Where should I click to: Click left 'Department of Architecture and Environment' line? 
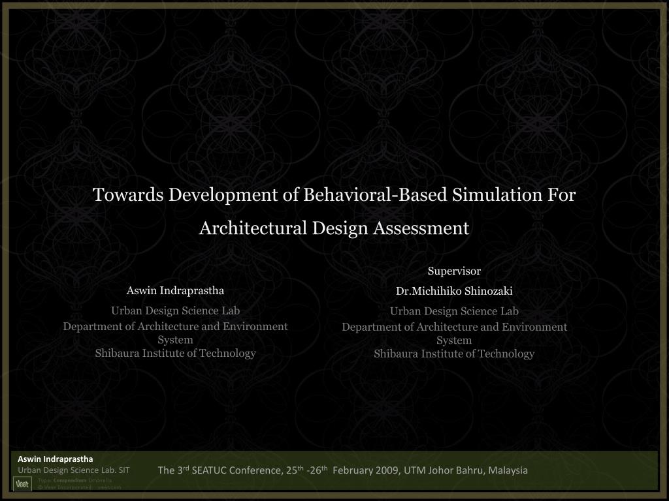(175, 326)
